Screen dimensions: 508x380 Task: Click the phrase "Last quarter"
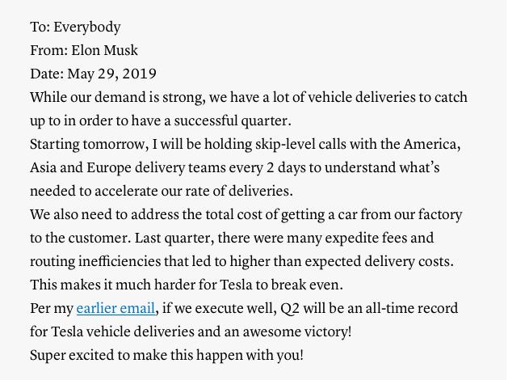pyautogui.click(x=172, y=238)
